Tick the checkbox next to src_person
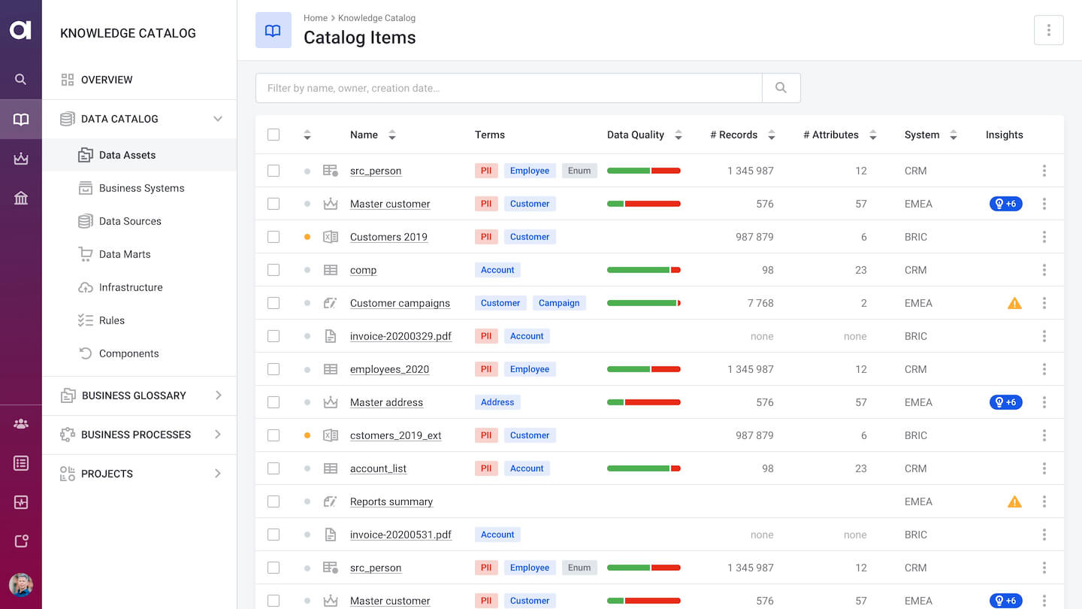Screen dimensions: 1082x609 click(274, 170)
